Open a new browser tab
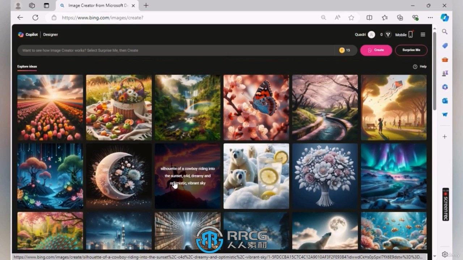Screen dimensions: 463x260 [146, 5]
